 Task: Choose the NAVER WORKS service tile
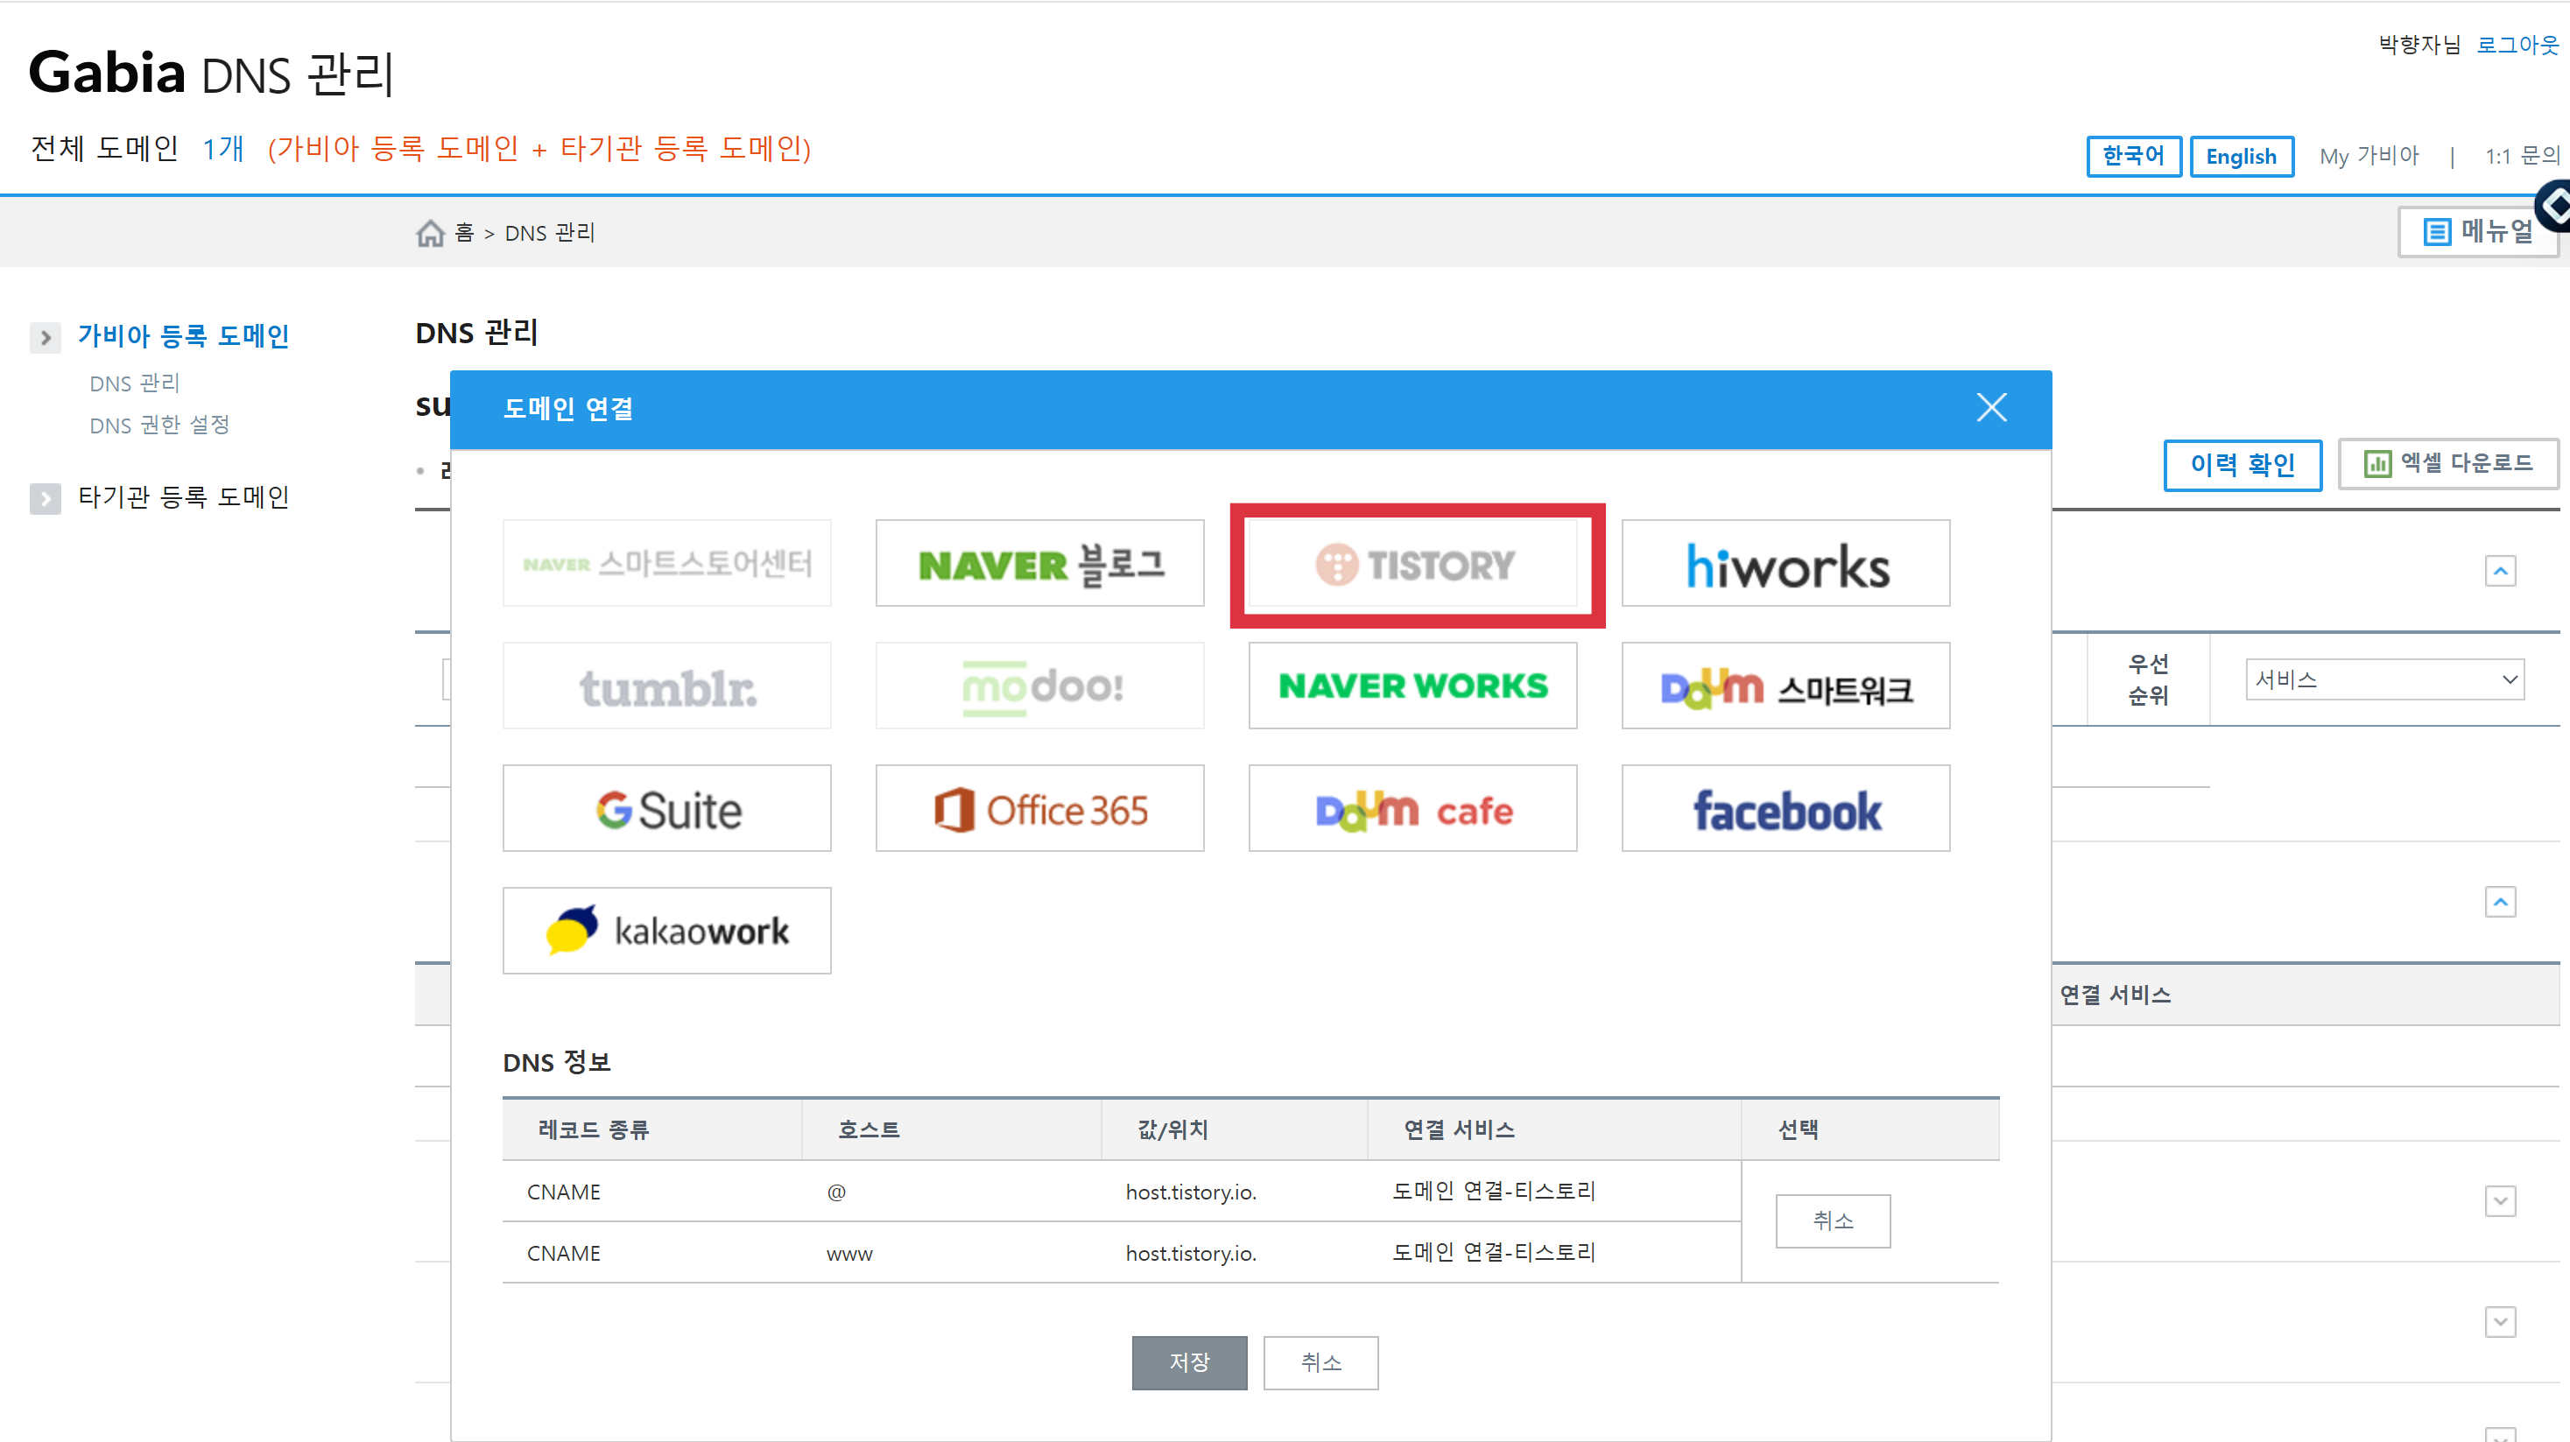pyautogui.click(x=1412, y=686)
